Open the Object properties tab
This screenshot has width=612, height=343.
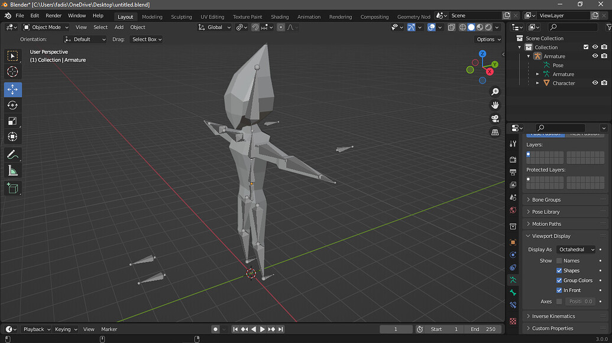513,242
